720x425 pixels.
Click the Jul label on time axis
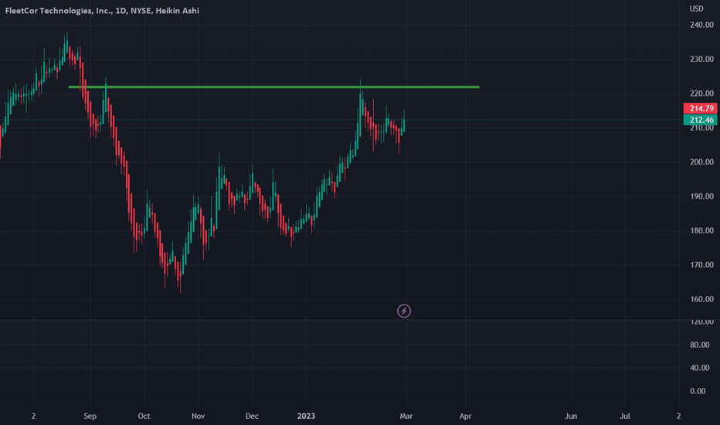624,416
